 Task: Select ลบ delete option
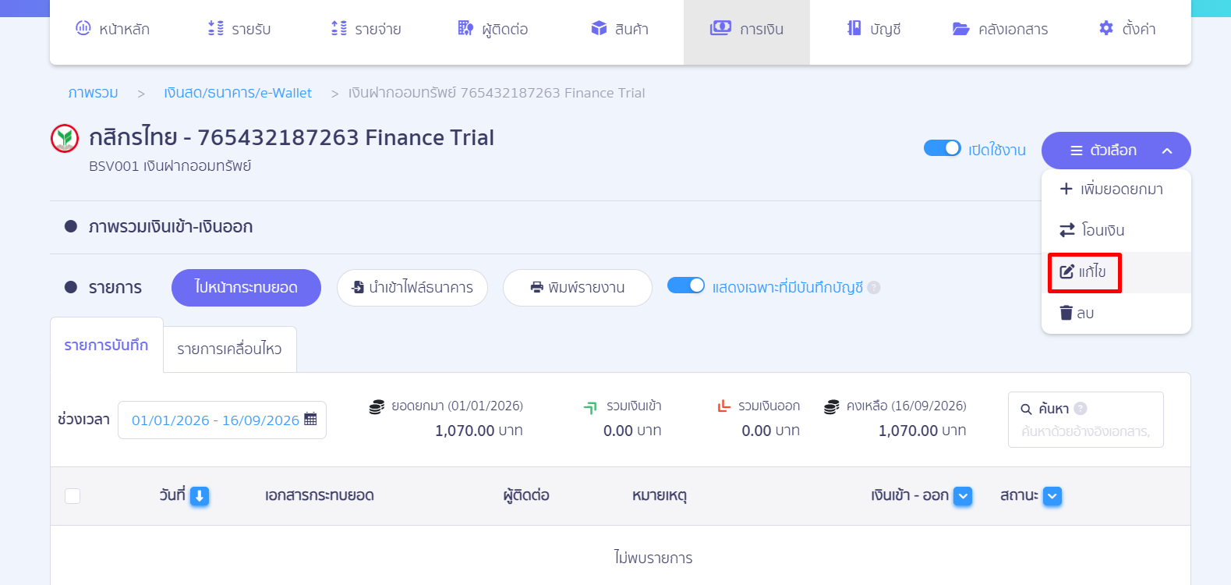click(1116, 313)
